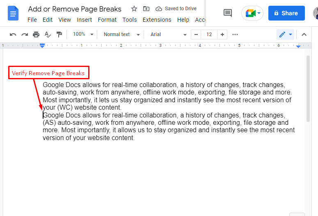
Task: Hide the menus with the up chevron
Action: (304, 34)
